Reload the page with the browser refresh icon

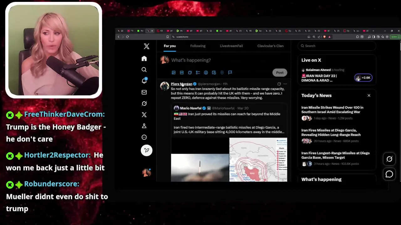coord(128,37)
